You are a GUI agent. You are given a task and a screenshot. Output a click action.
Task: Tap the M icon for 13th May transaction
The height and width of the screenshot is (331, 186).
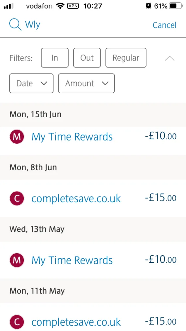click(17, 260)
